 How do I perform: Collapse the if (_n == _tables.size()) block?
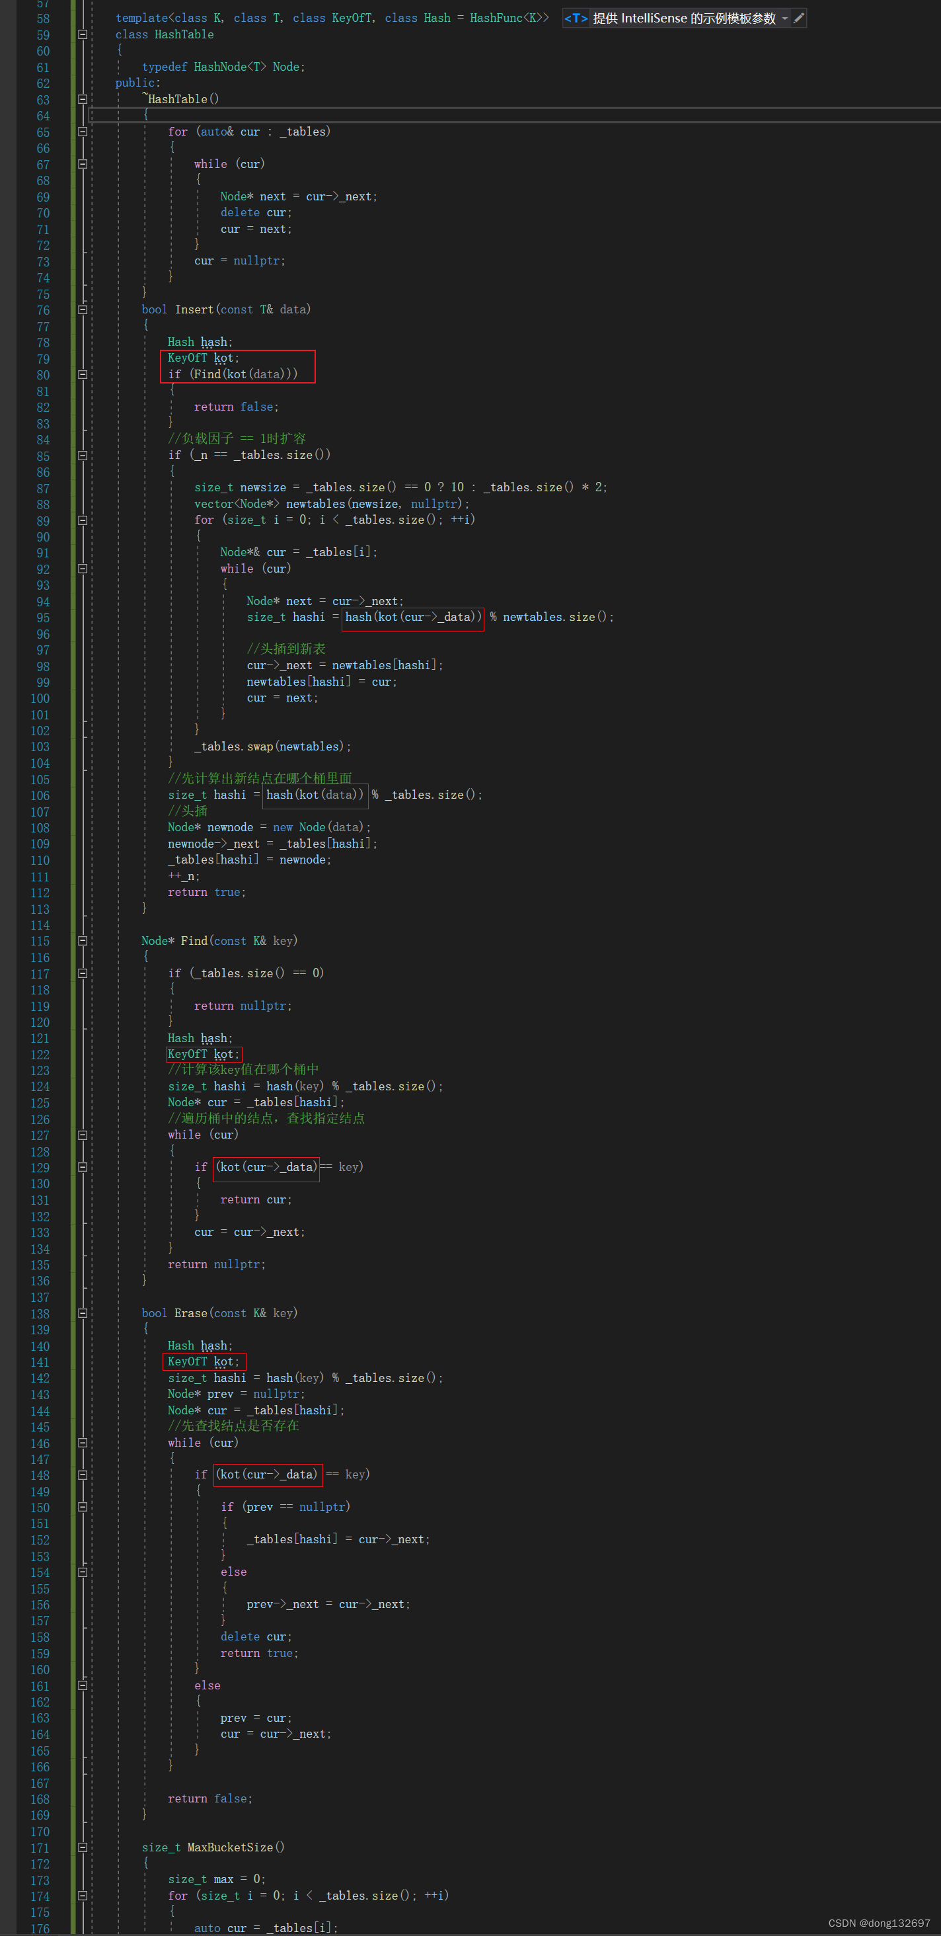[83, 456]
